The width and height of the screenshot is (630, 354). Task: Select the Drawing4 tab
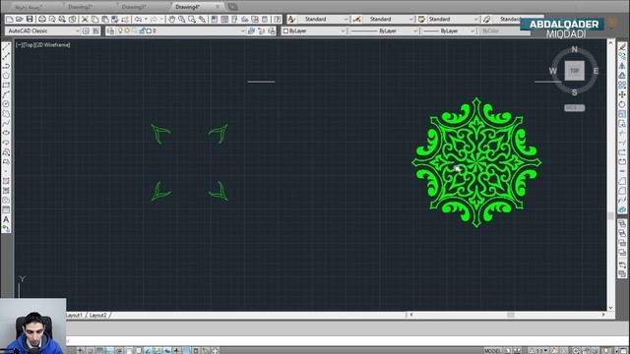(188, 7)
